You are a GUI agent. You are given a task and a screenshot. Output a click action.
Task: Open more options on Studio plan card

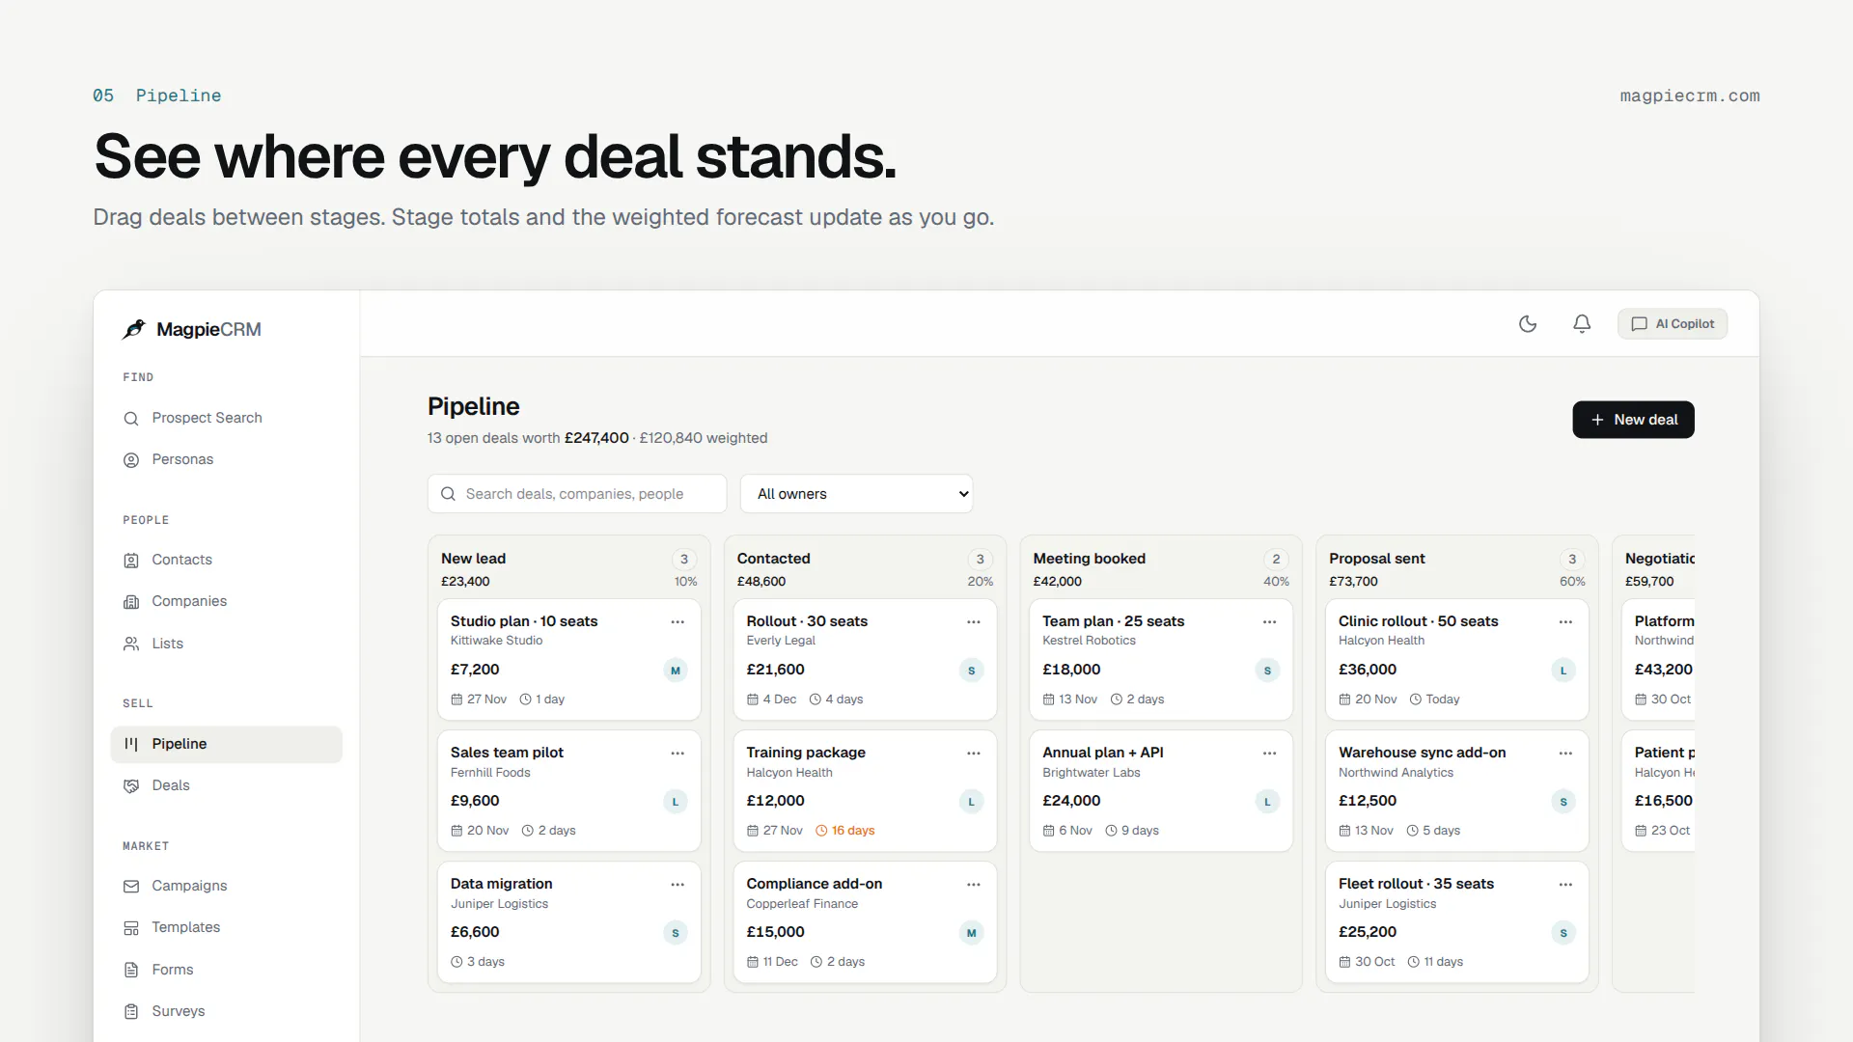coord(678,622)
